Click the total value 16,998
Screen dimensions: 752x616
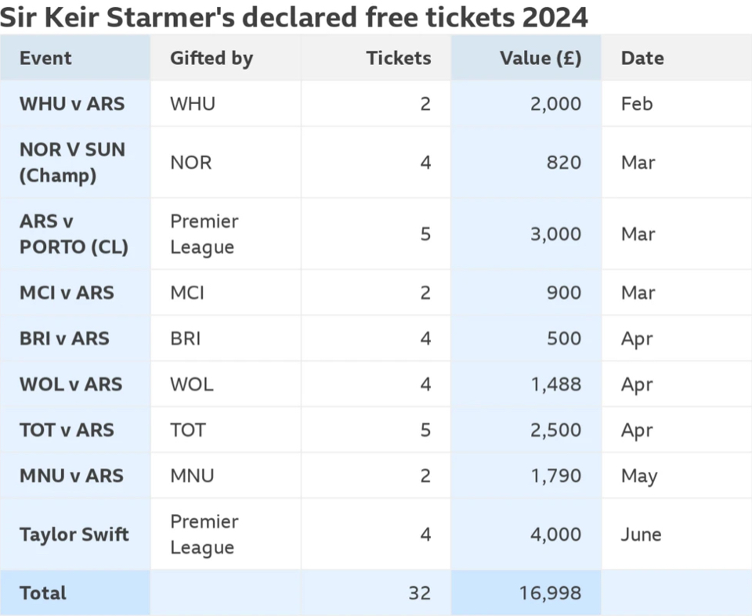coord(550,593)
